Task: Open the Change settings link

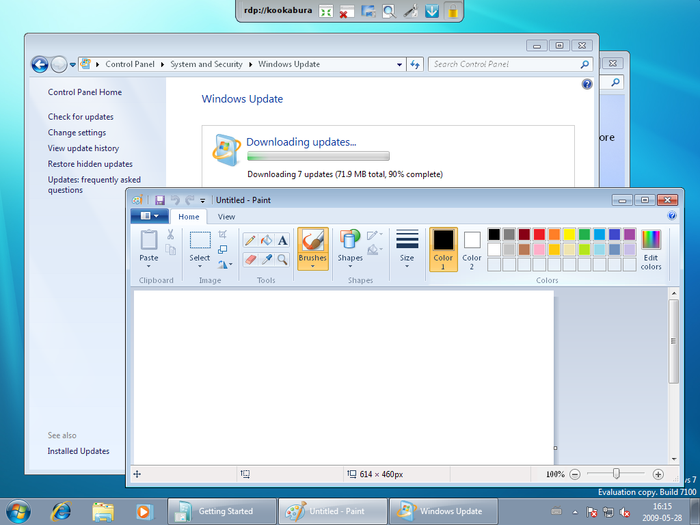Action: click(77, 133)
